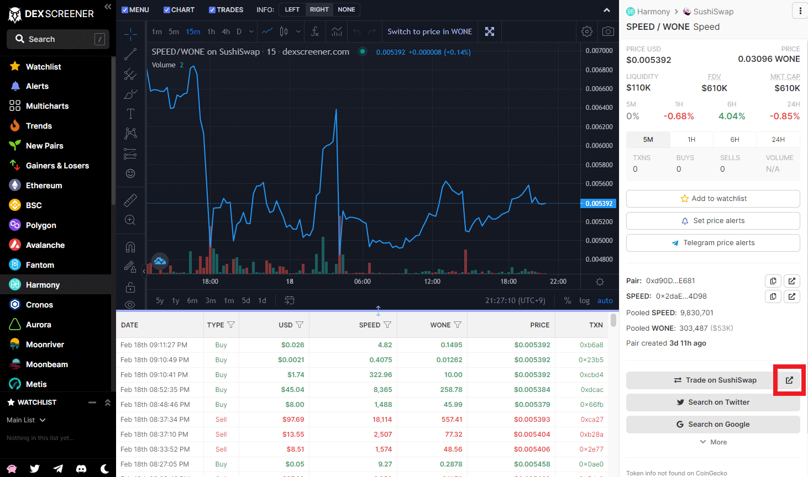
Task: Uncheck the MENU checkbox
Action: tap(125, 10)
